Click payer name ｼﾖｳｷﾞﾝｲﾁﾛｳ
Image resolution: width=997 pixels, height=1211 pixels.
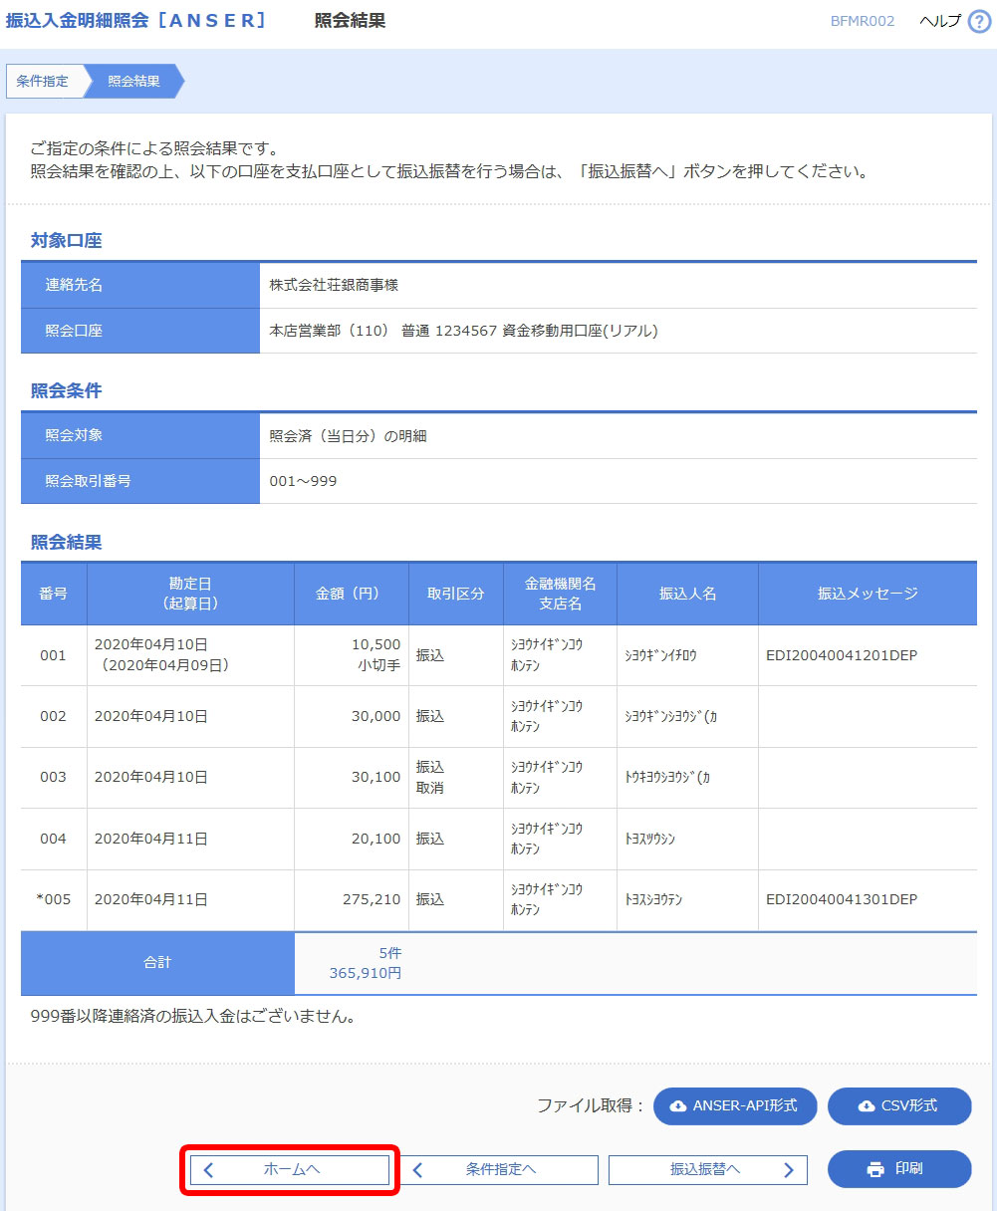[661, 656]
